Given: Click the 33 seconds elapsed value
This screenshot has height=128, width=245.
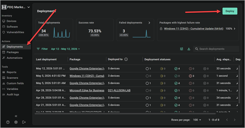Looking at the screenshot, I should pos(223,68).
